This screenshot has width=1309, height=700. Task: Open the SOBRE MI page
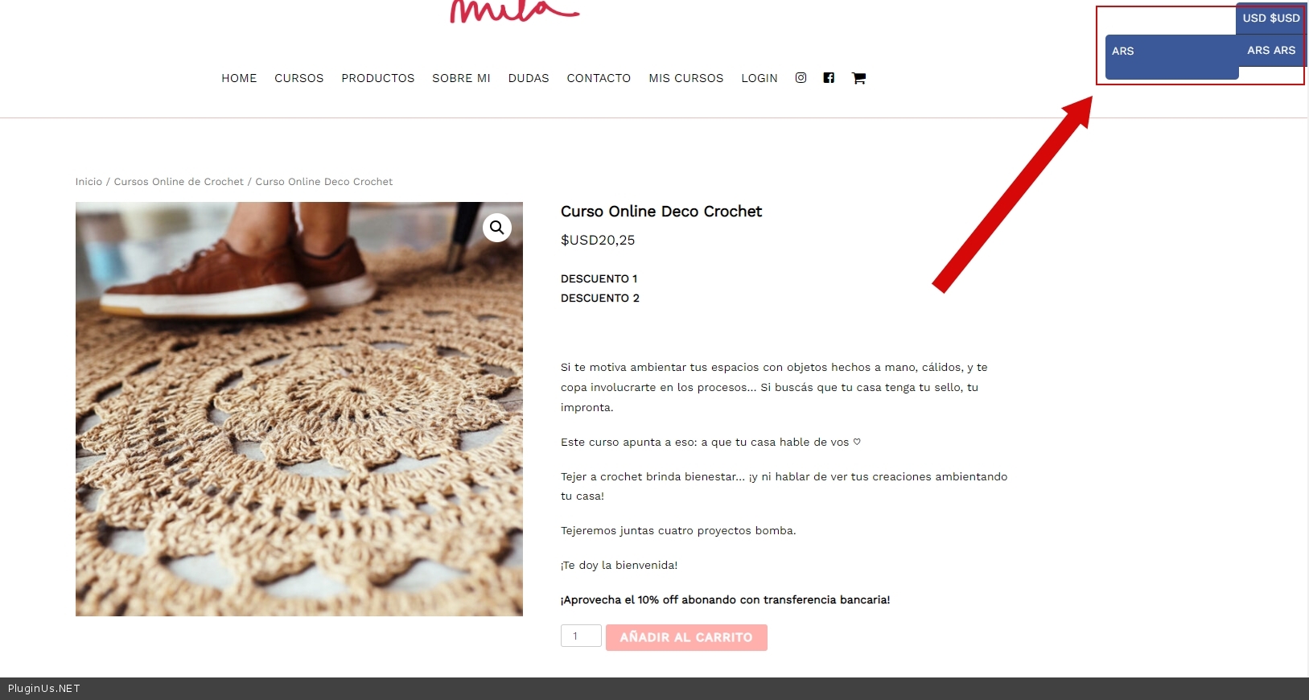pyautogui.click(x=461, y=78)
